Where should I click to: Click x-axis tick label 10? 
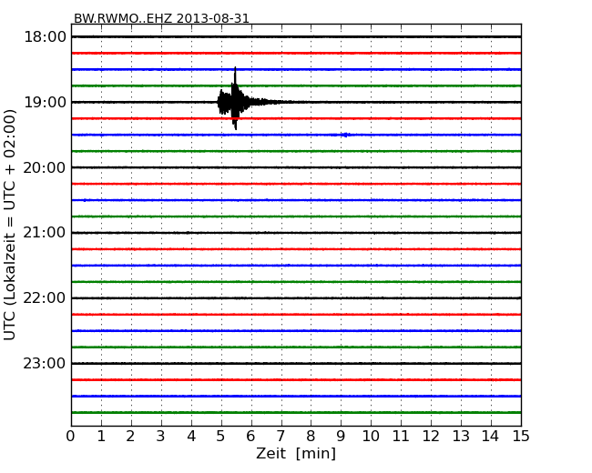pyautogui.click(x=371, y=437)
